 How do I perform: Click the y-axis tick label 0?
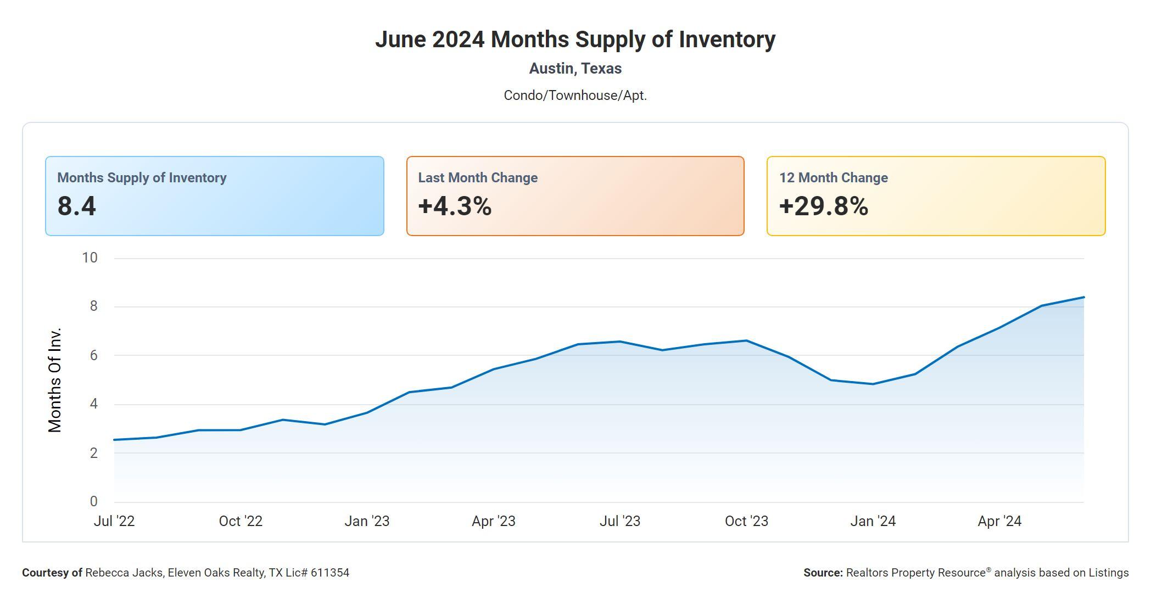93,501
